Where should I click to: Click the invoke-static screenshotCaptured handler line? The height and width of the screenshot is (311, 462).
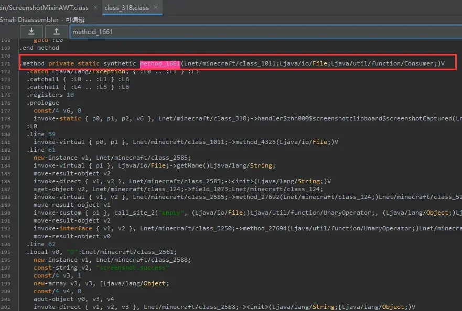pyautogui.click(x=248, y=118)
